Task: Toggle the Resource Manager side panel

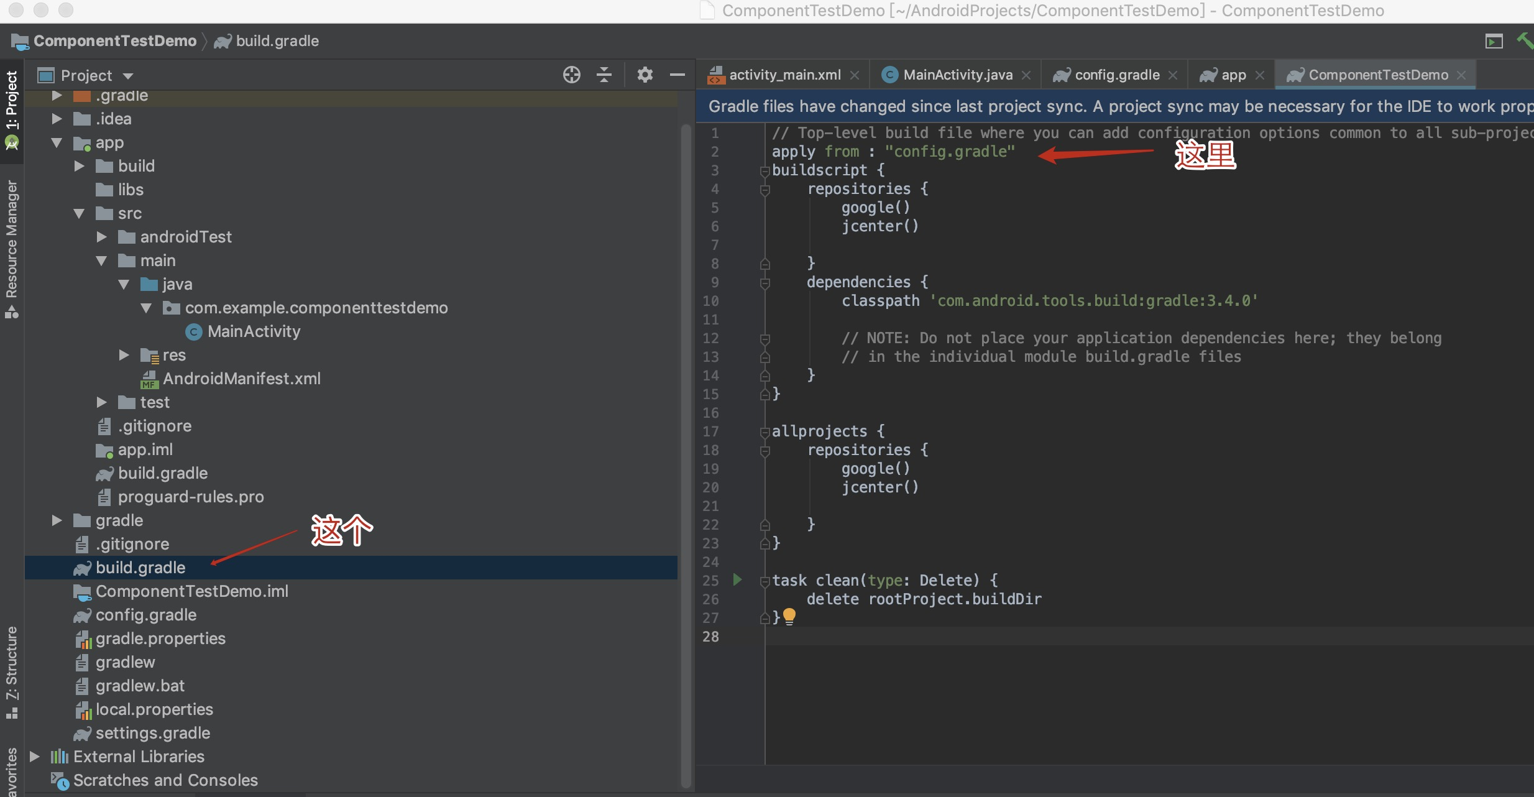Action: tap(12, 249)
